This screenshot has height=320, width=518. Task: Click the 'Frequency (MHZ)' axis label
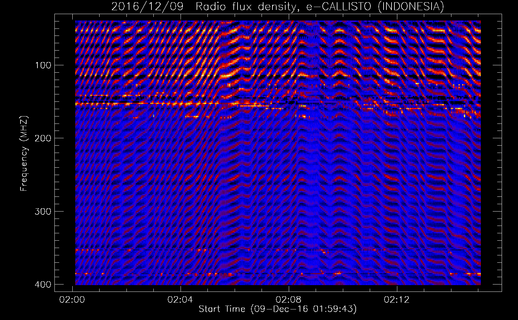point(24,154)
